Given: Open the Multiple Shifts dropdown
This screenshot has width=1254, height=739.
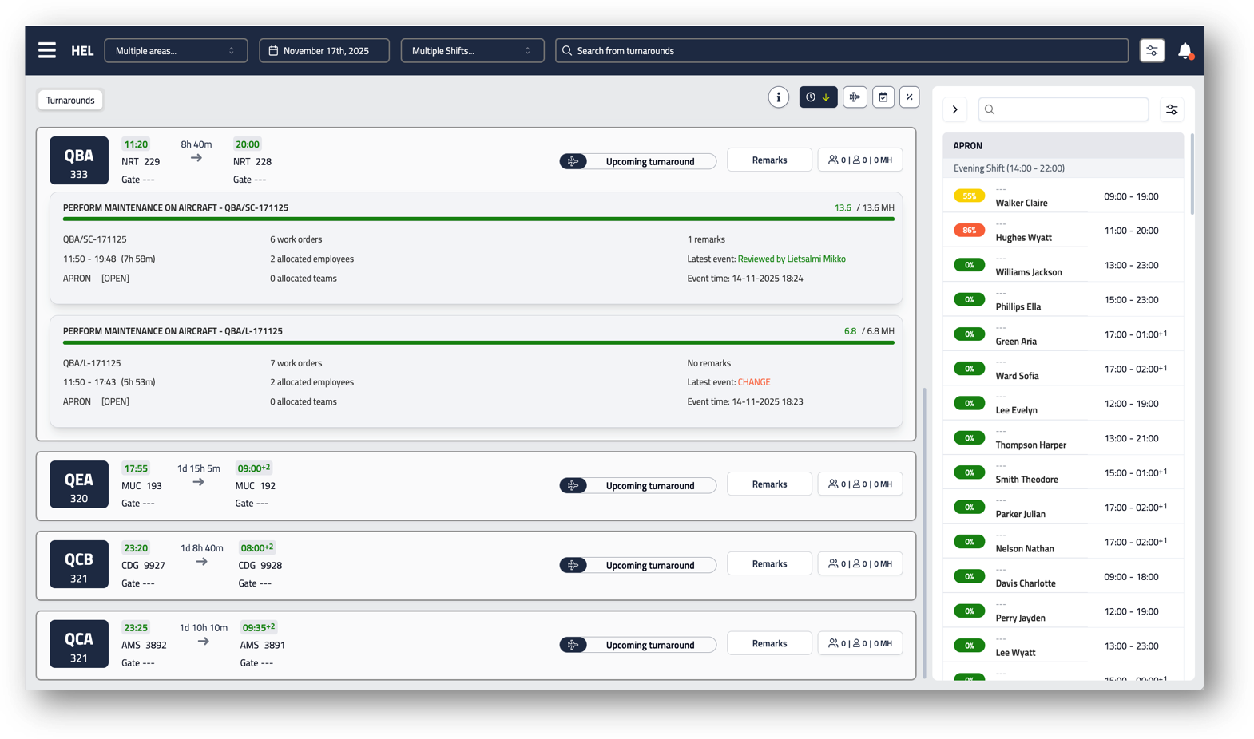Looking at the screenshot, I should click(x=472, y=50).
